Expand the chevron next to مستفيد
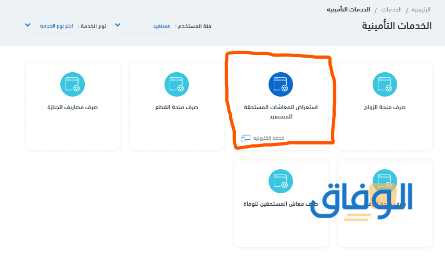The image size is (445, 268). point(118,25)
